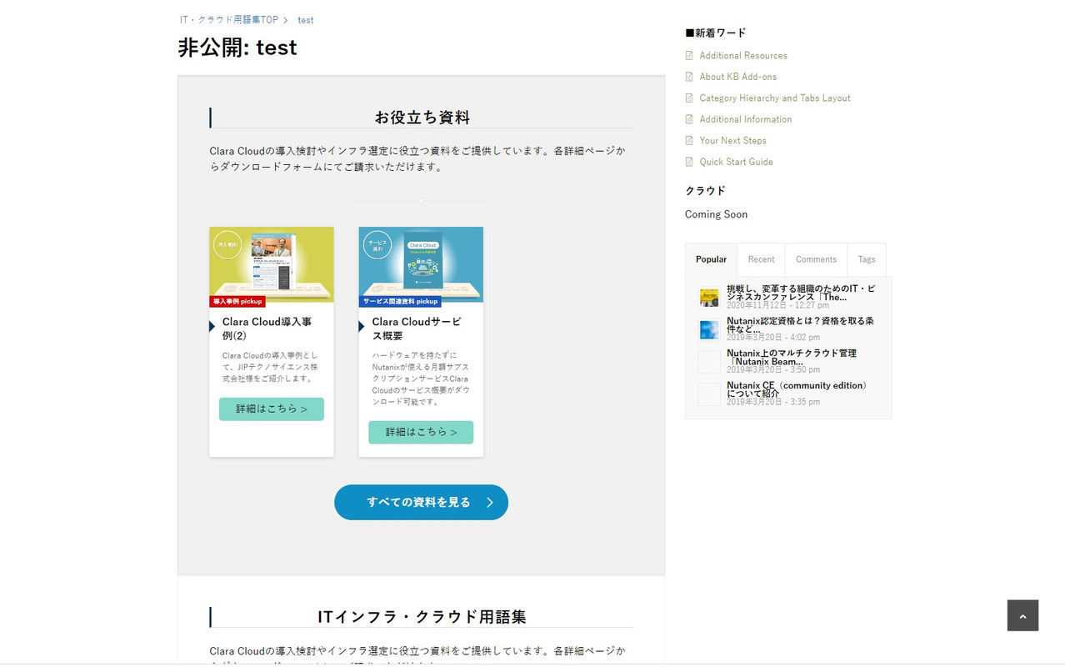Image resolution: width=1065 pixels, height=667 pixels.
Task: Click the Clara Cloud導入事例(2) title
Action: [x=267, y=328]
